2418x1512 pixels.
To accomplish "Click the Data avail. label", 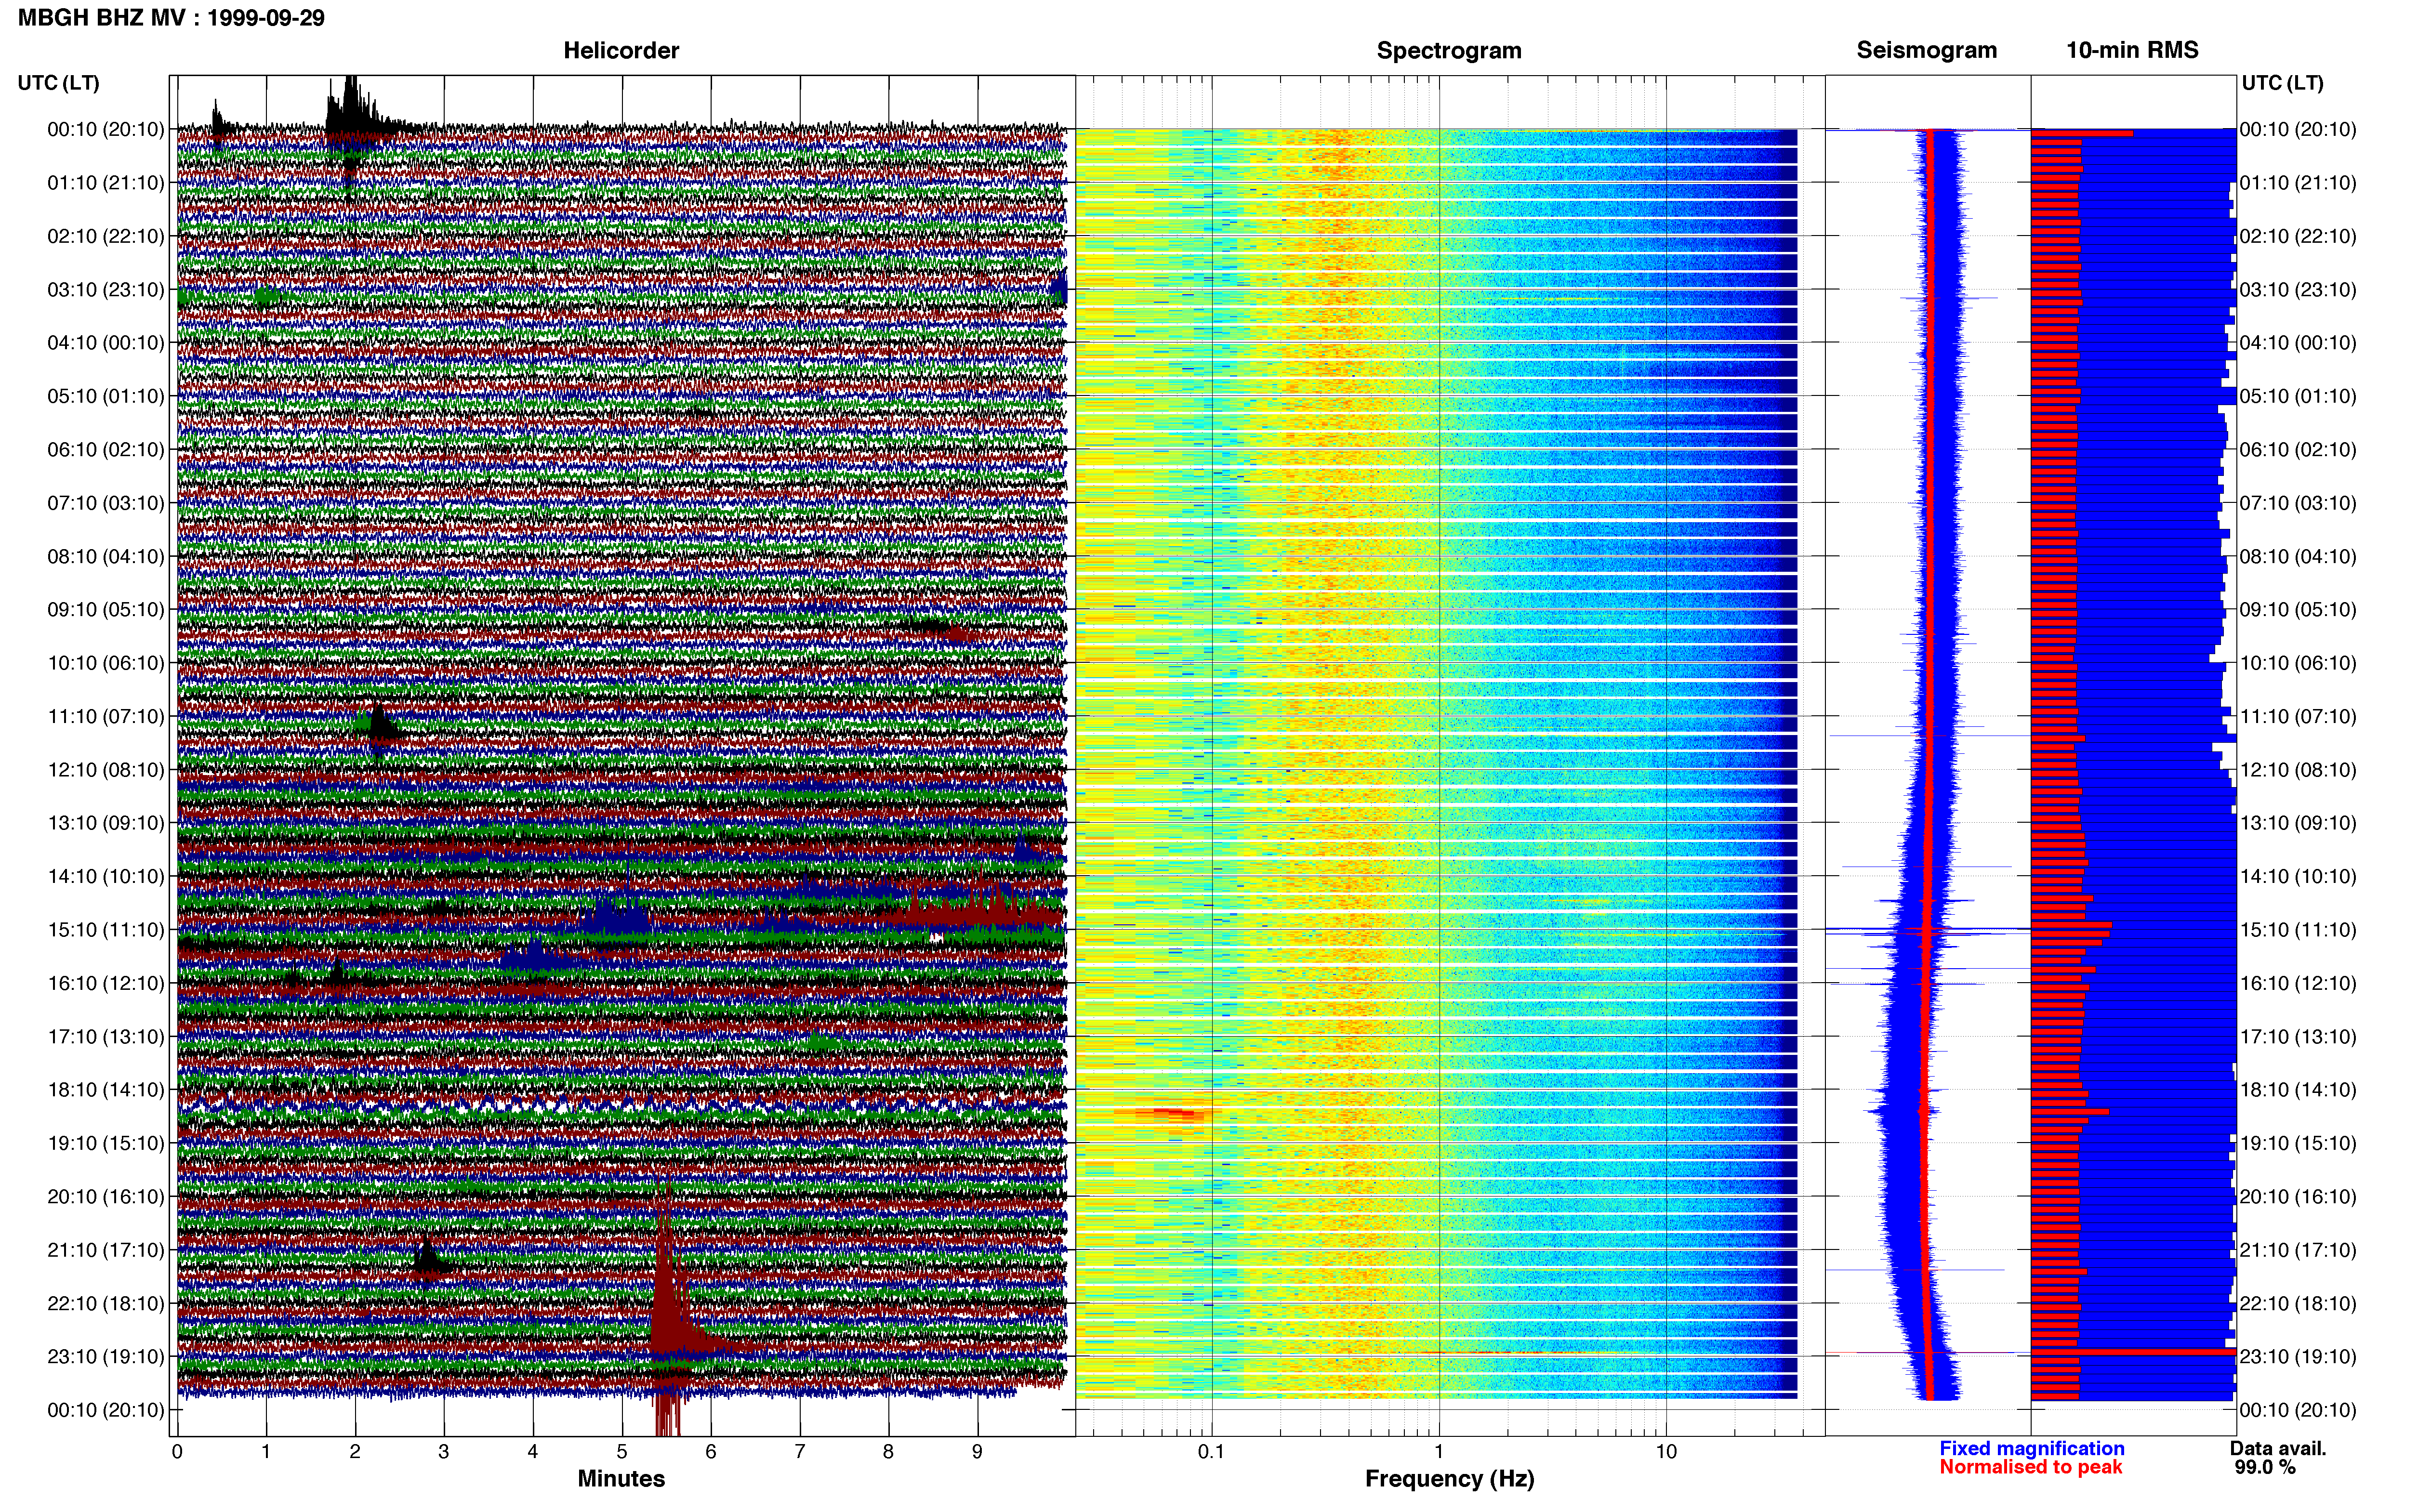I will pyautogui.click(x=2278, y=1448).
